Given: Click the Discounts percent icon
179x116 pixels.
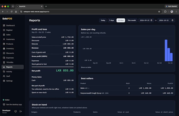Looking at the screenshot, I should (x=4, y=53).
